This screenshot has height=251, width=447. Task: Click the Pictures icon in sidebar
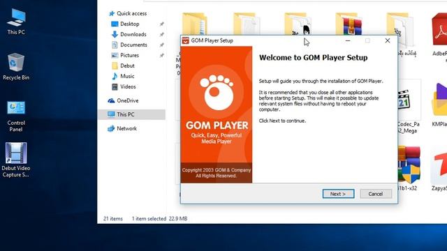click(115, 55)
